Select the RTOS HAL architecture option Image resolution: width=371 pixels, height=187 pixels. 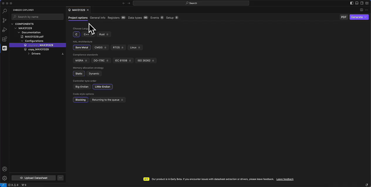118,47
